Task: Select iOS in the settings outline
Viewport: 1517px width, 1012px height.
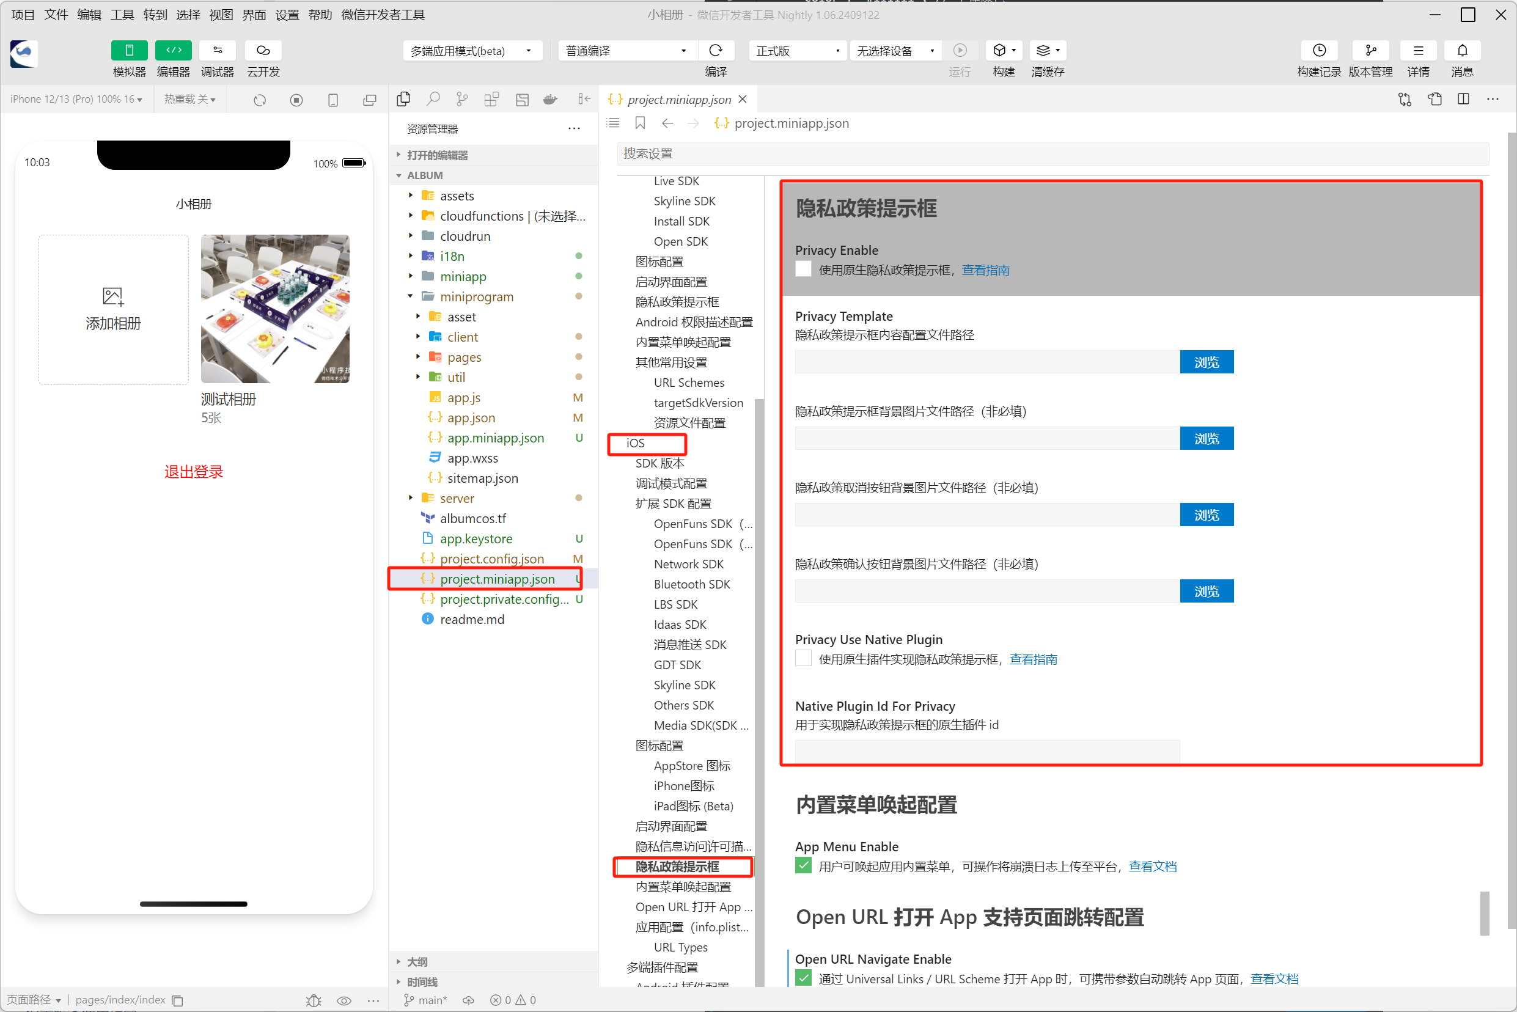Action: 635,442
